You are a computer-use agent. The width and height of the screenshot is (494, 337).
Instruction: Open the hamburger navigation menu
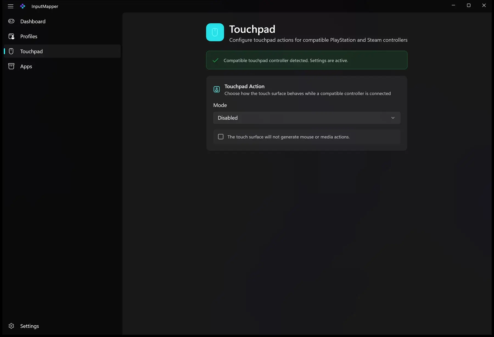pyautogui.click(x=11, y=6)
